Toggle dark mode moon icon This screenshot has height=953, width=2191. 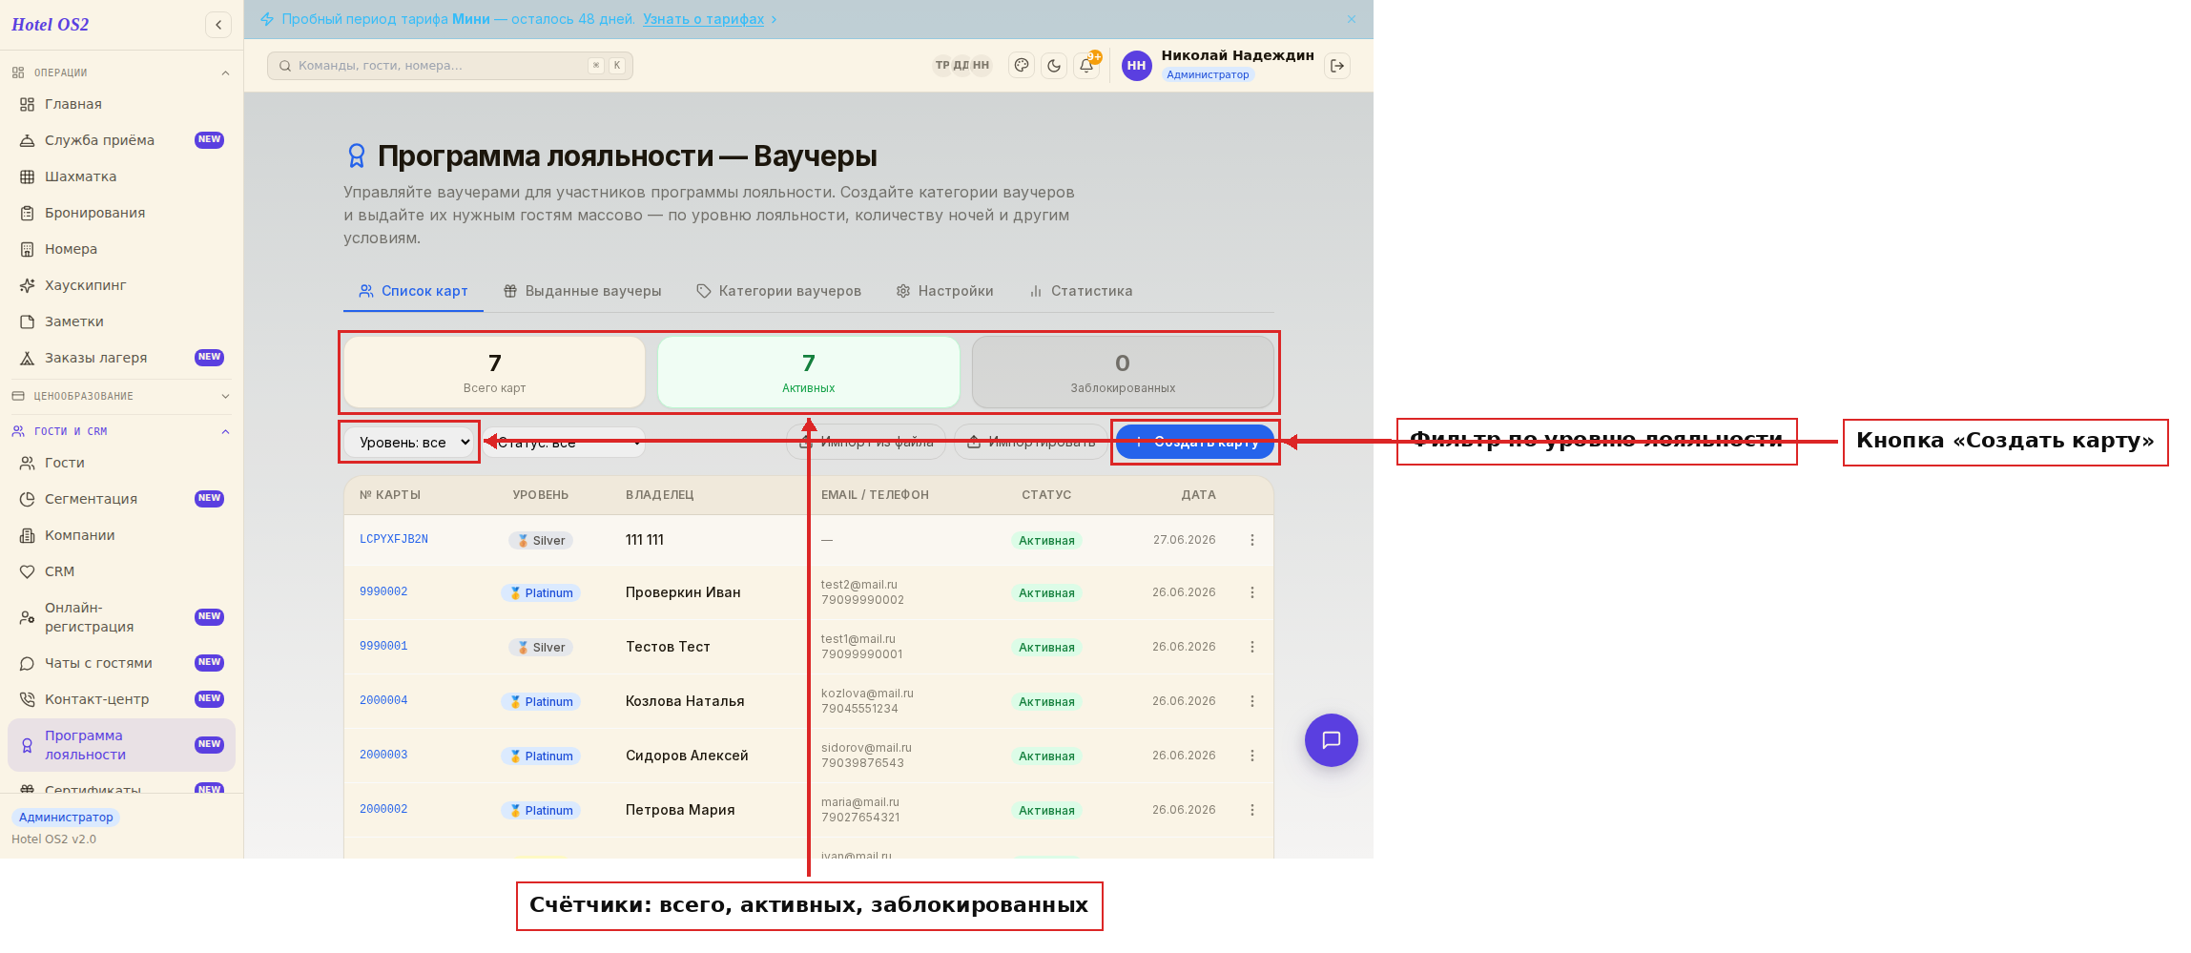coord(1054,66)
